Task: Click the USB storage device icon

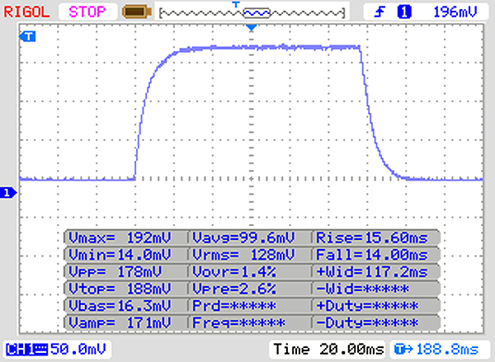Action: click(137, 12)
